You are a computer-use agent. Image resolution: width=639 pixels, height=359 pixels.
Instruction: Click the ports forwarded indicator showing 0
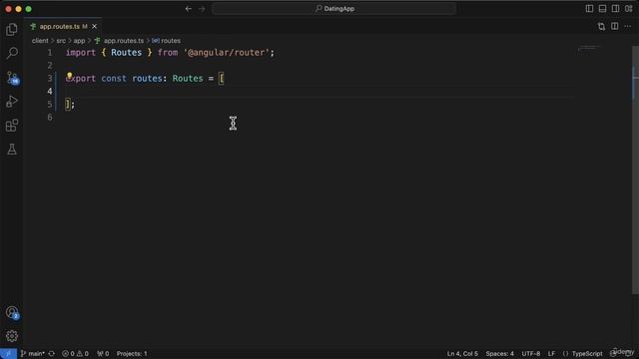tap(103, 354)
